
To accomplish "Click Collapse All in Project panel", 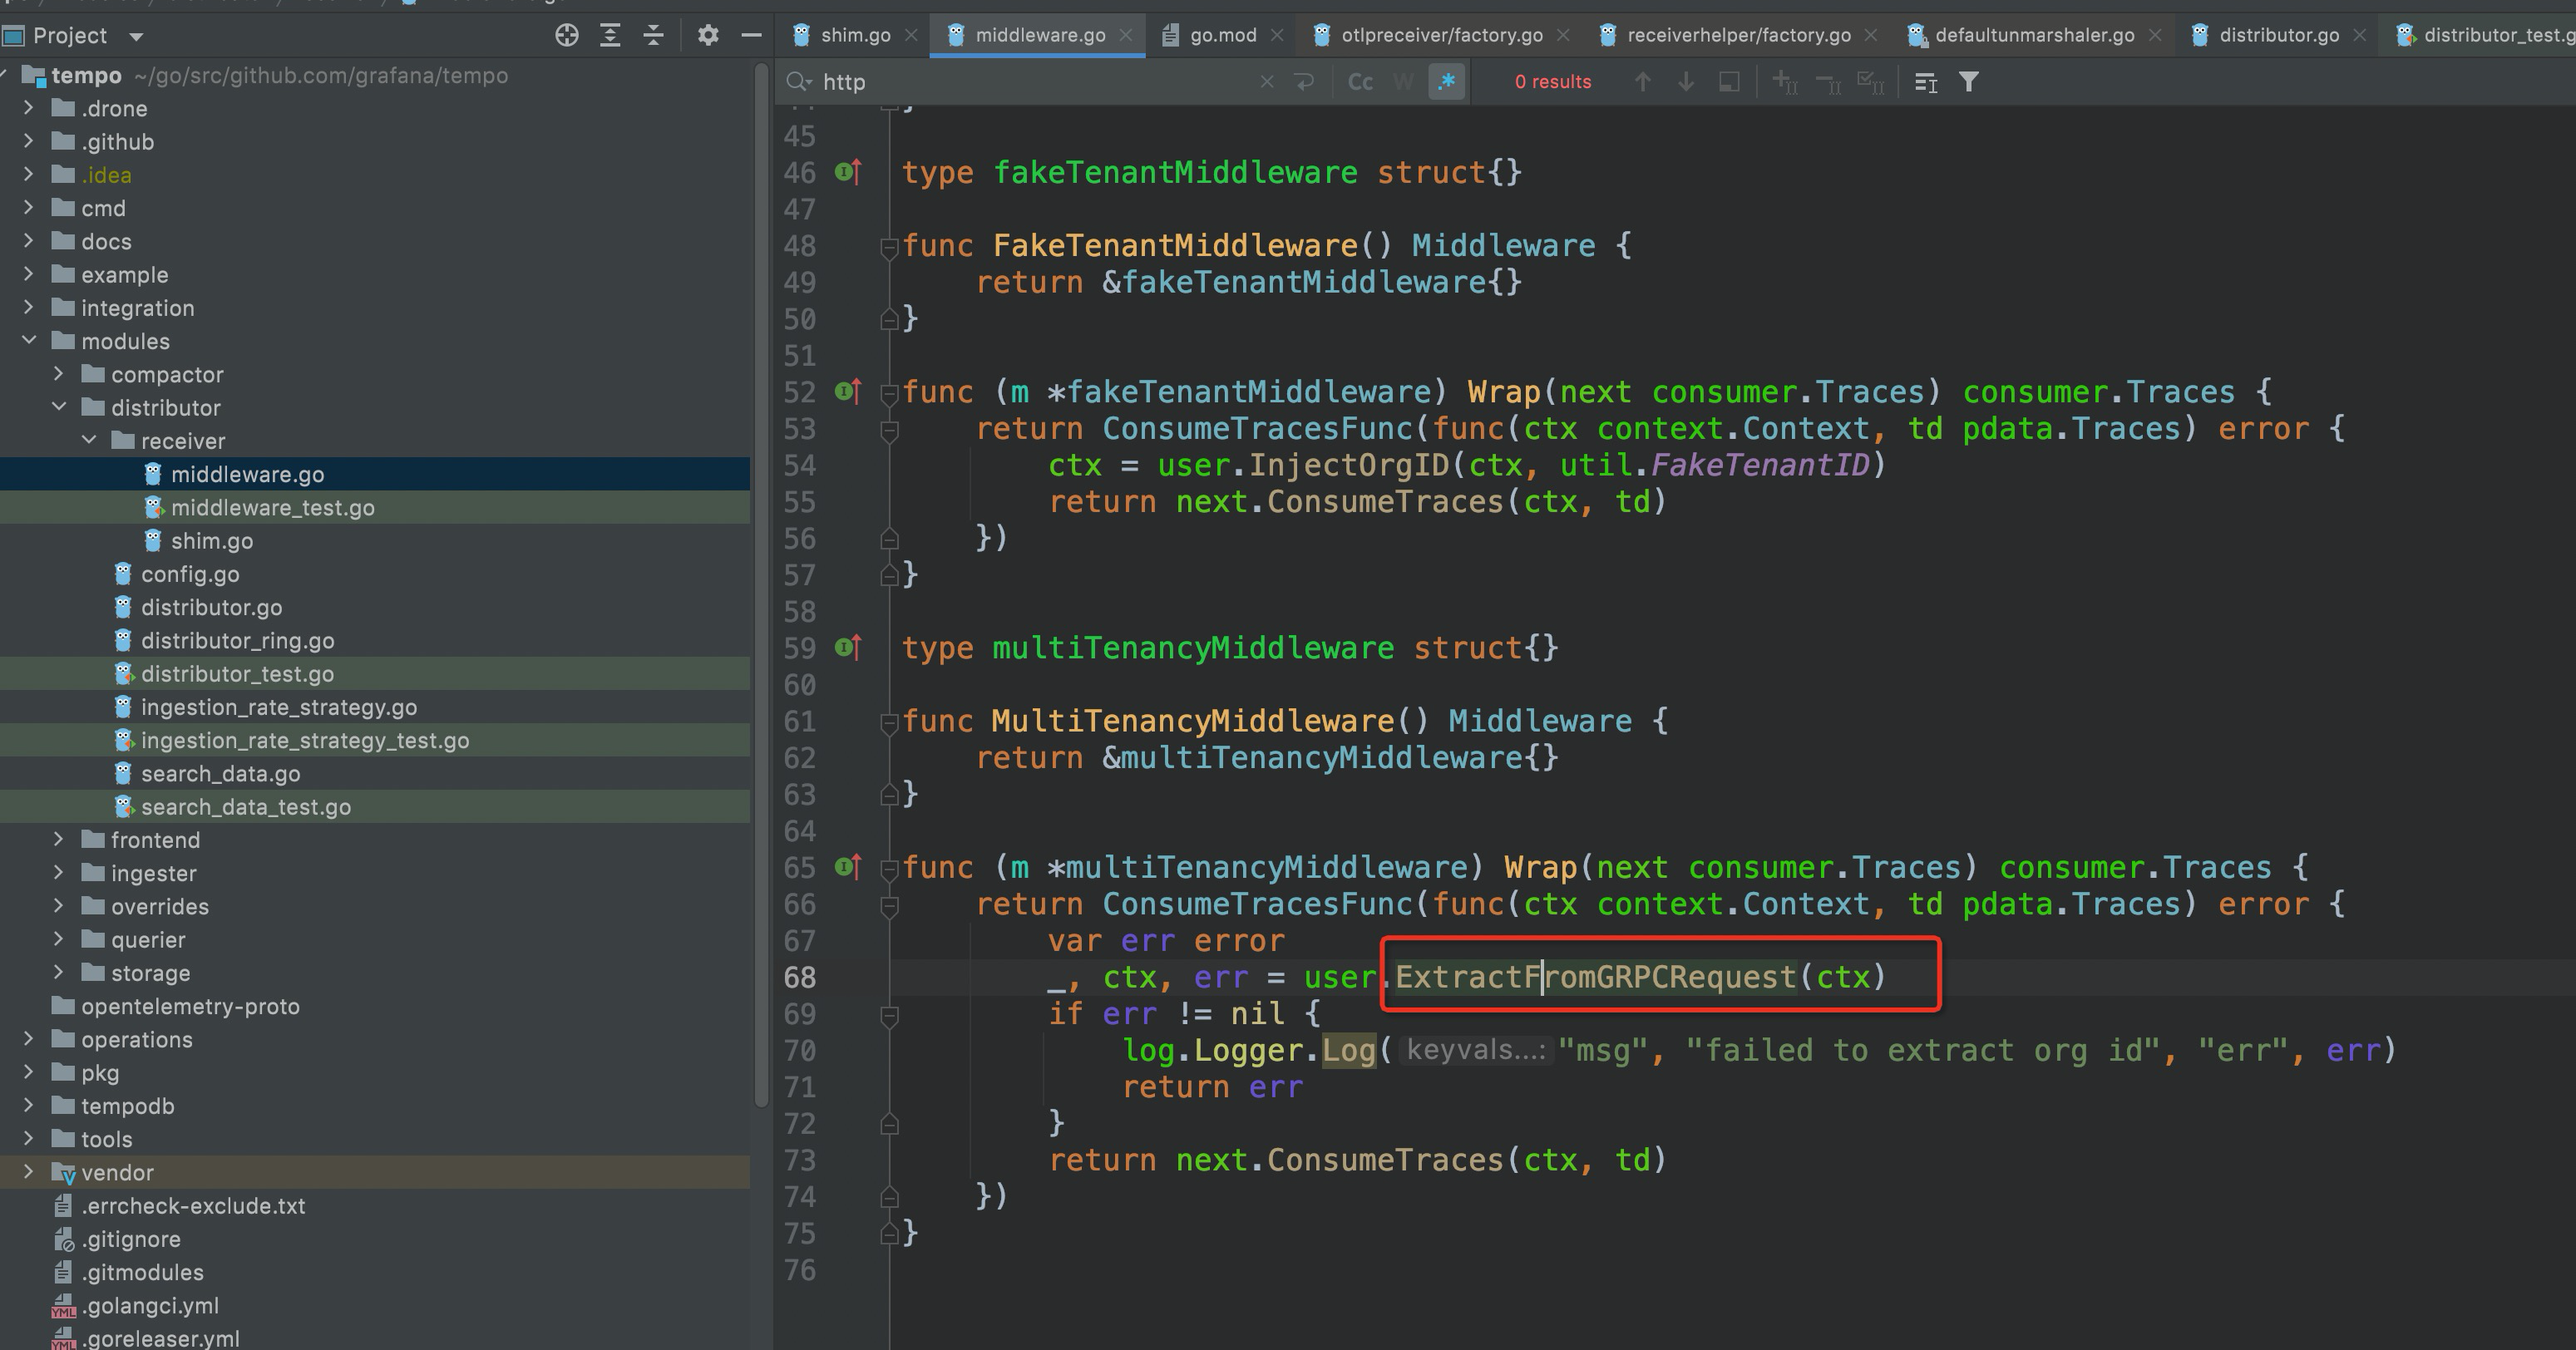I will [654, 35].
